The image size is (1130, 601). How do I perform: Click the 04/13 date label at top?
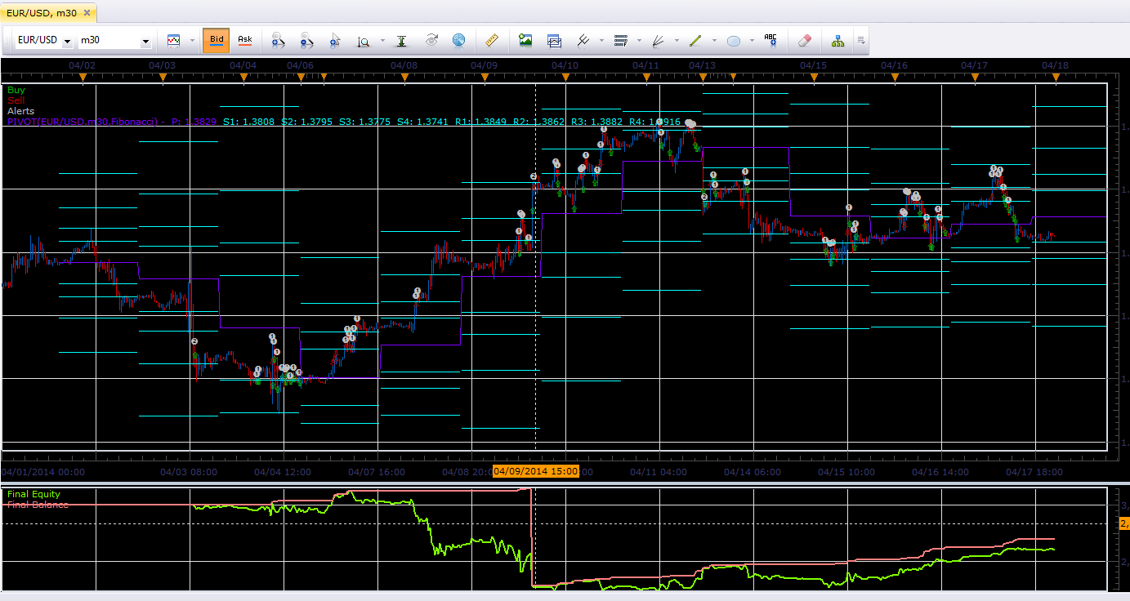pyautogui.click(x=703, y=65)
